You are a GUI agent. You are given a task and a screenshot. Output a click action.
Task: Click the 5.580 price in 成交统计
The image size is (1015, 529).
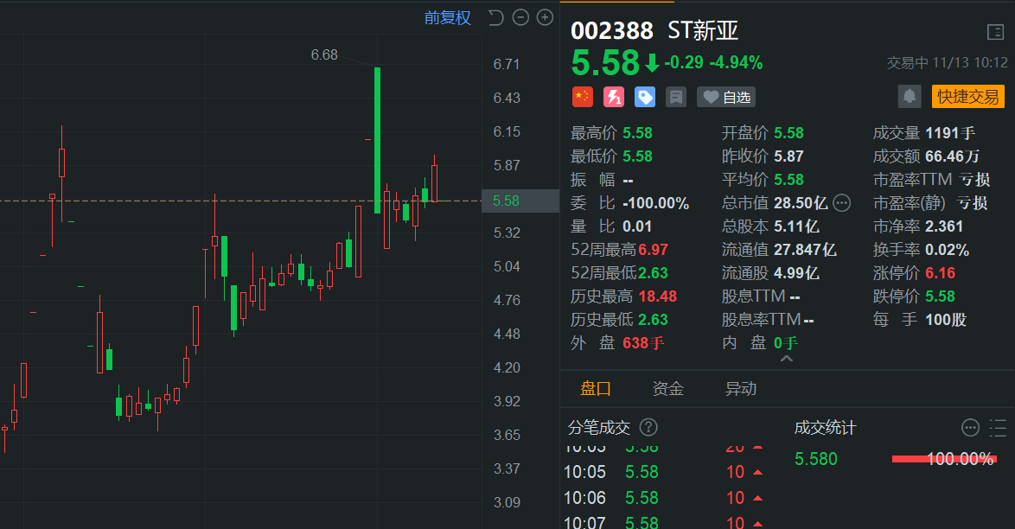[815, 459]
